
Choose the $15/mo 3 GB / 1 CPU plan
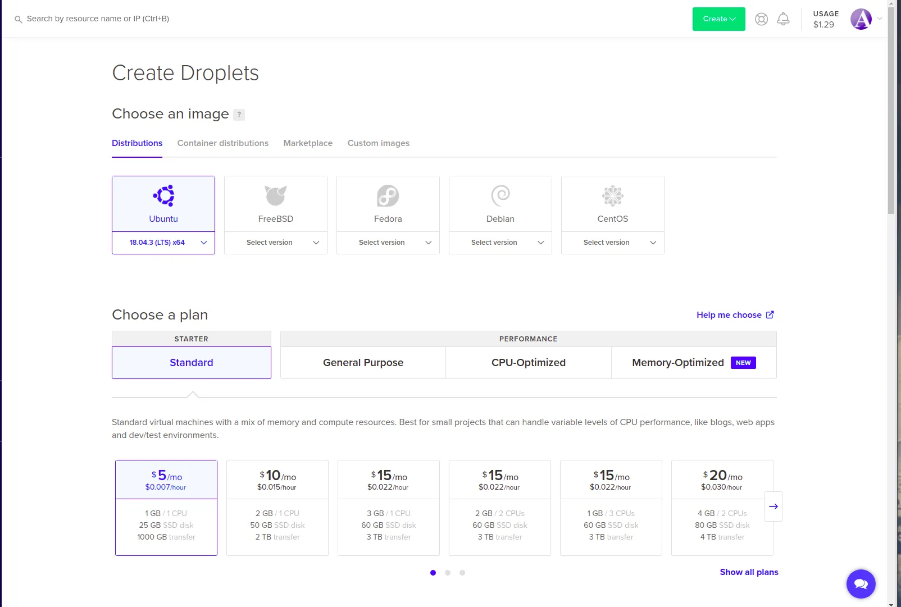pos(389,508)
